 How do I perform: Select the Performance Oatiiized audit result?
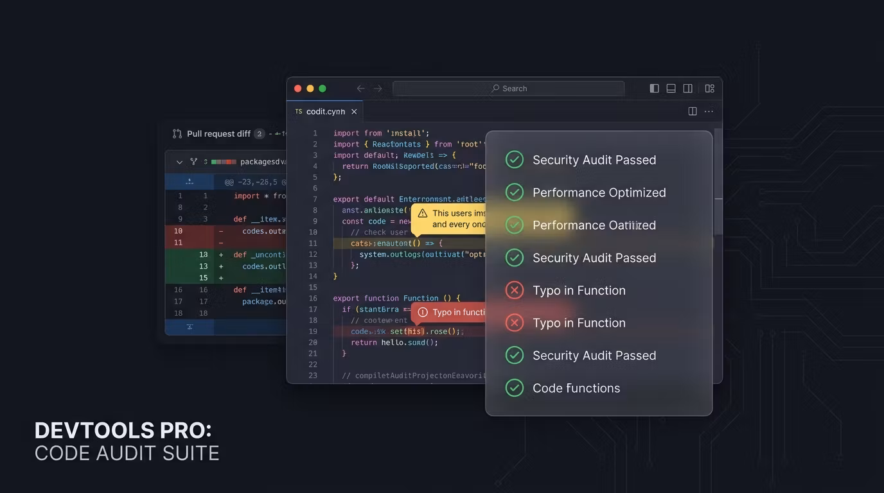(594, 225)
